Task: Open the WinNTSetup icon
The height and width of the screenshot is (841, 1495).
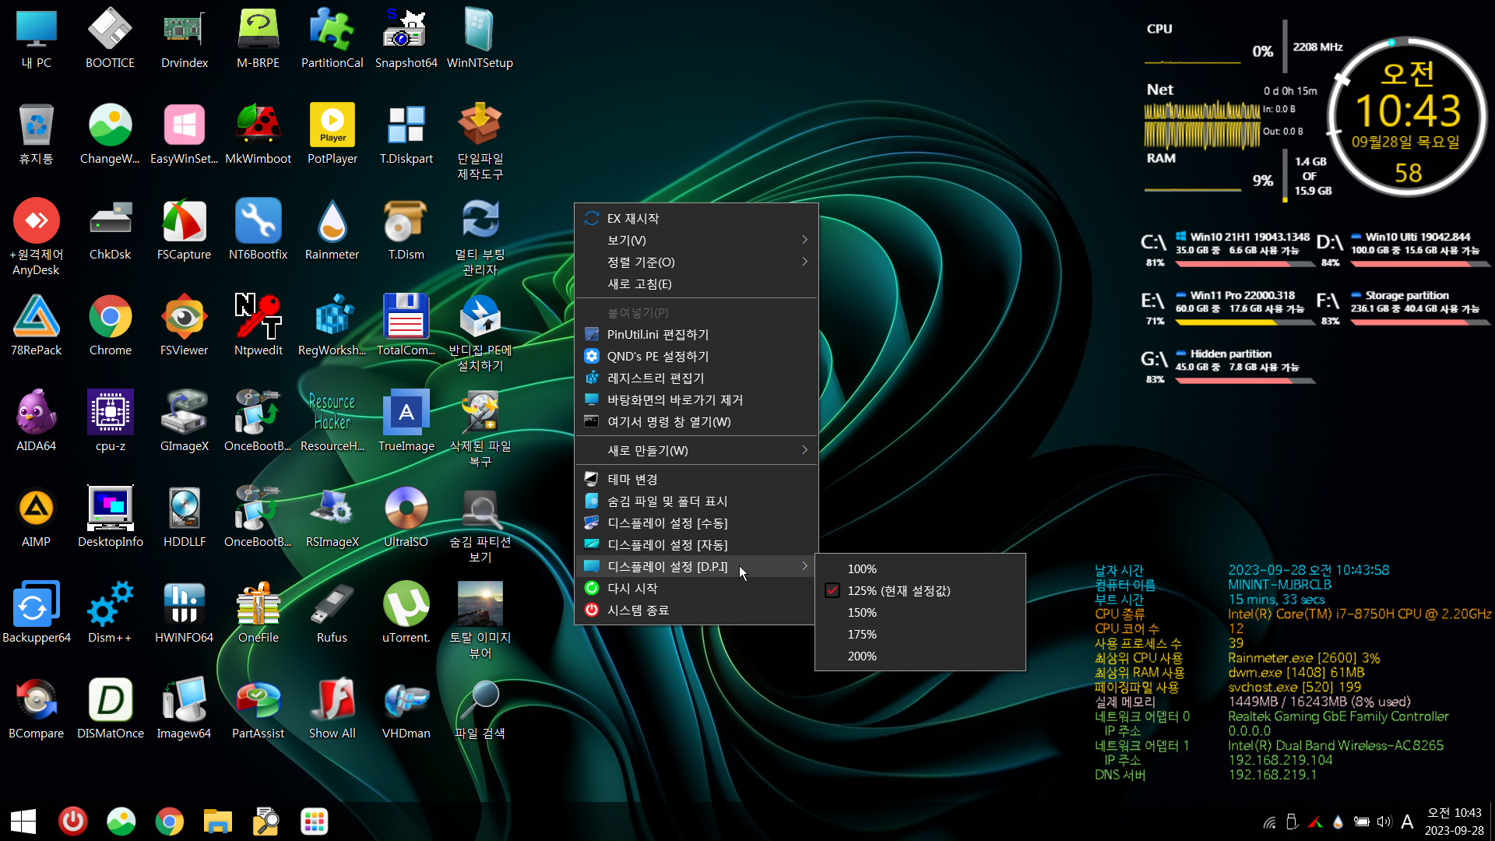Action: pyautogui.click(x=480, y=37)
